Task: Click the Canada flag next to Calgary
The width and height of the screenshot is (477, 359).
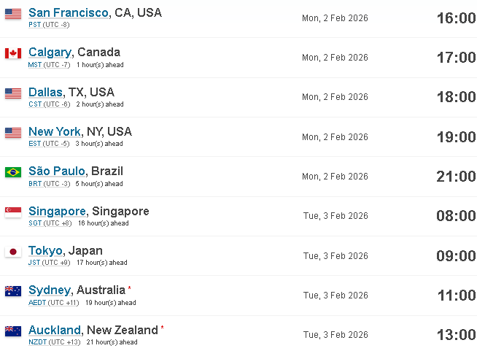Action: pos(13,53)
